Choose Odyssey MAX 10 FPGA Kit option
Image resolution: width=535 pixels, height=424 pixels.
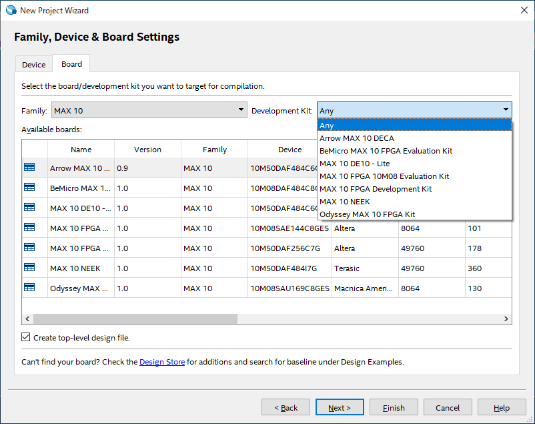coord(414,214)
